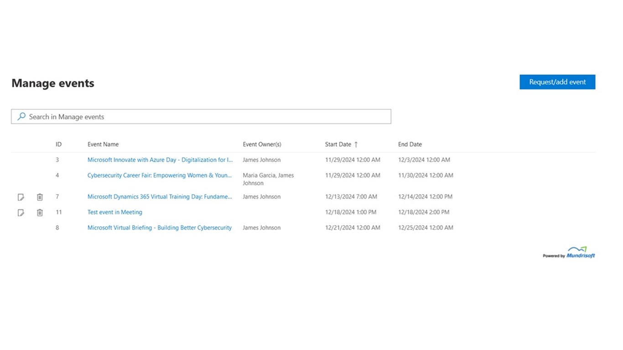This screenshot has height=350, width=623.
Task: Sort by the Event Owner(s) column header
Action: (x=262, y=144)
